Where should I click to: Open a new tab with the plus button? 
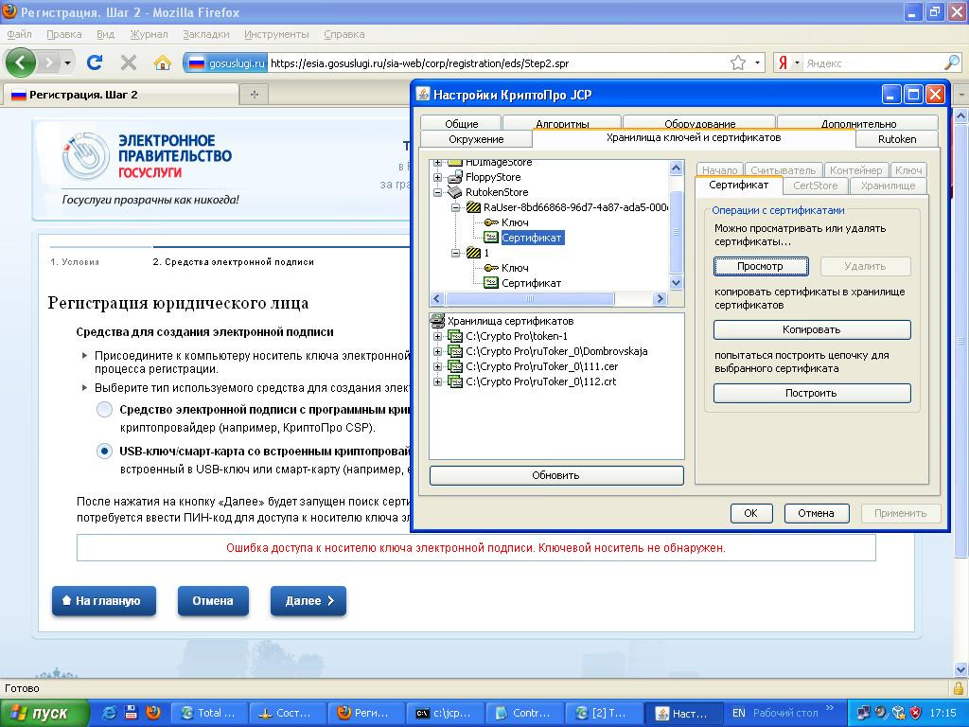point(254,95)
